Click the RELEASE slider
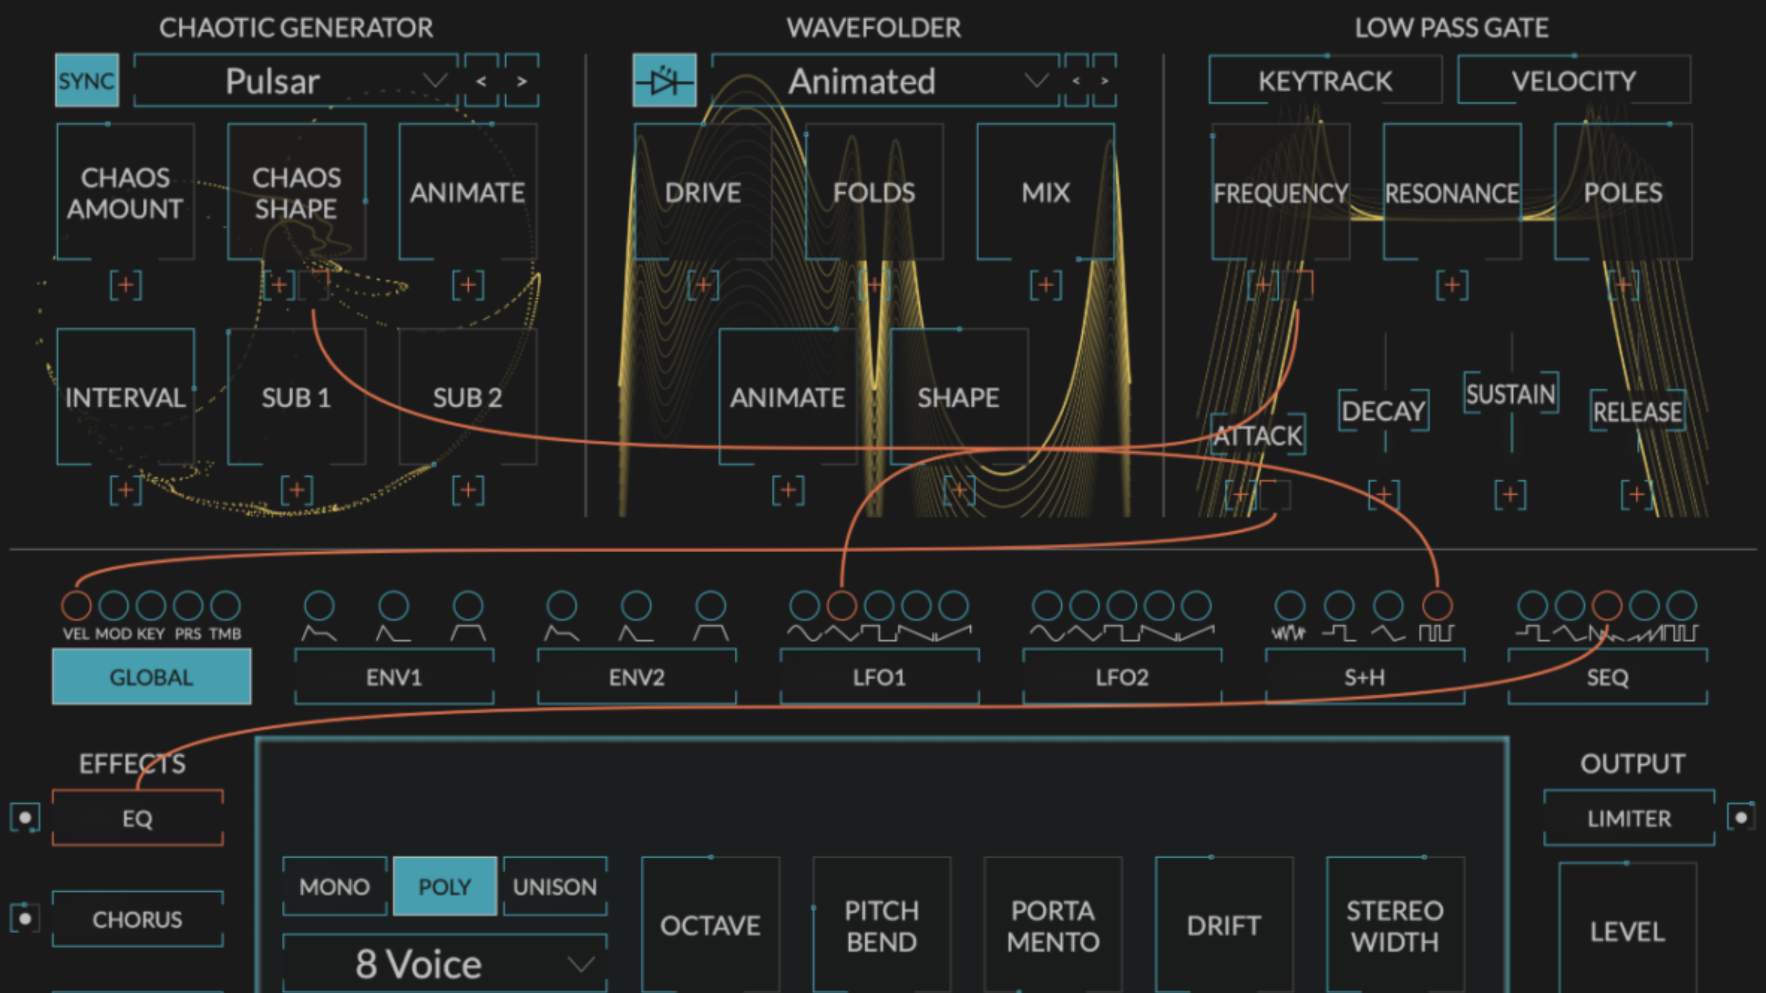Screen dimensions: 1766x993 (x=1637, y=411)
